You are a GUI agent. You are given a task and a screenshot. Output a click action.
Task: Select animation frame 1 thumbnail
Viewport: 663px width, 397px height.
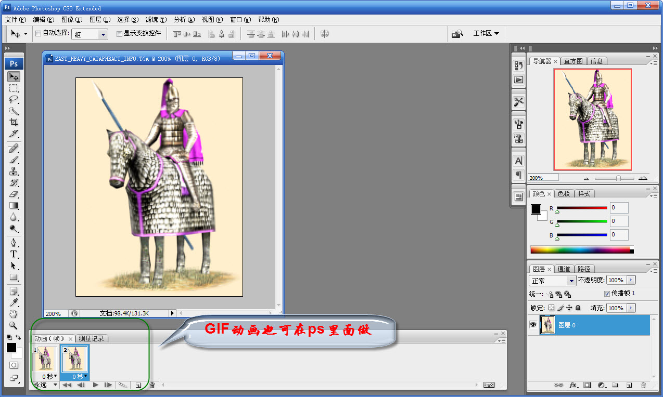46,359
